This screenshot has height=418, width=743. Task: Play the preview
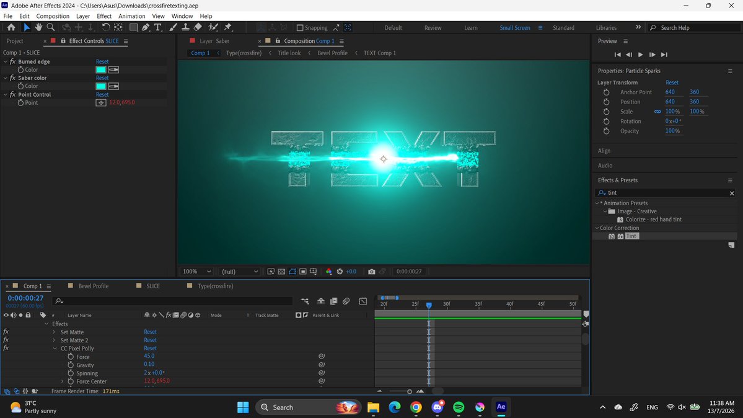[x=640, y=55]
